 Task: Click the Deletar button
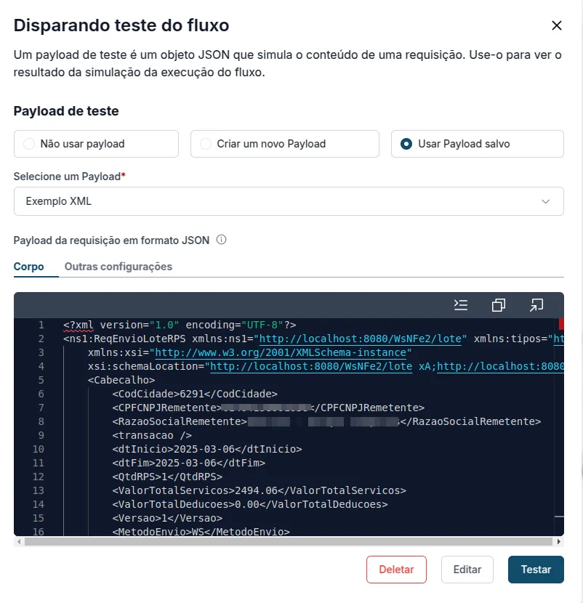pos(396,569)
